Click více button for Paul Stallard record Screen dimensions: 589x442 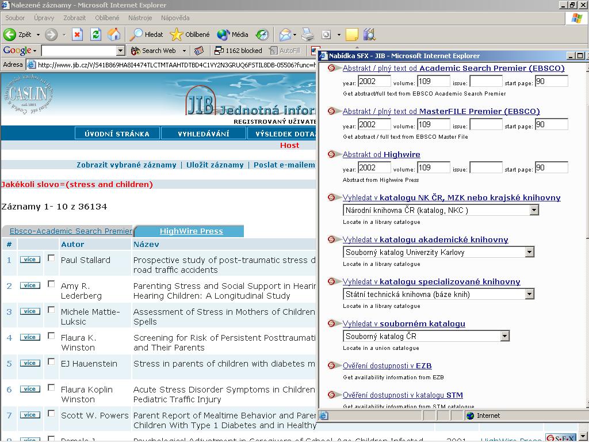[x=30, y=260]
